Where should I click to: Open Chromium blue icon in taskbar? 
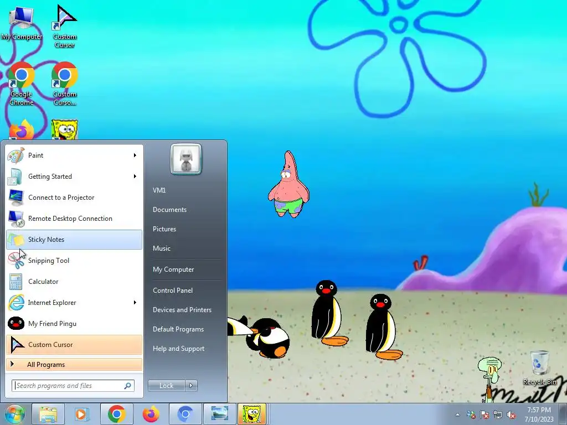click(185, 414)
